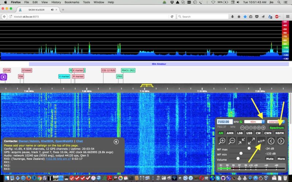Switch to USB demodulation mode
Viewport: 292px width, 182px height.
point(249,133)
